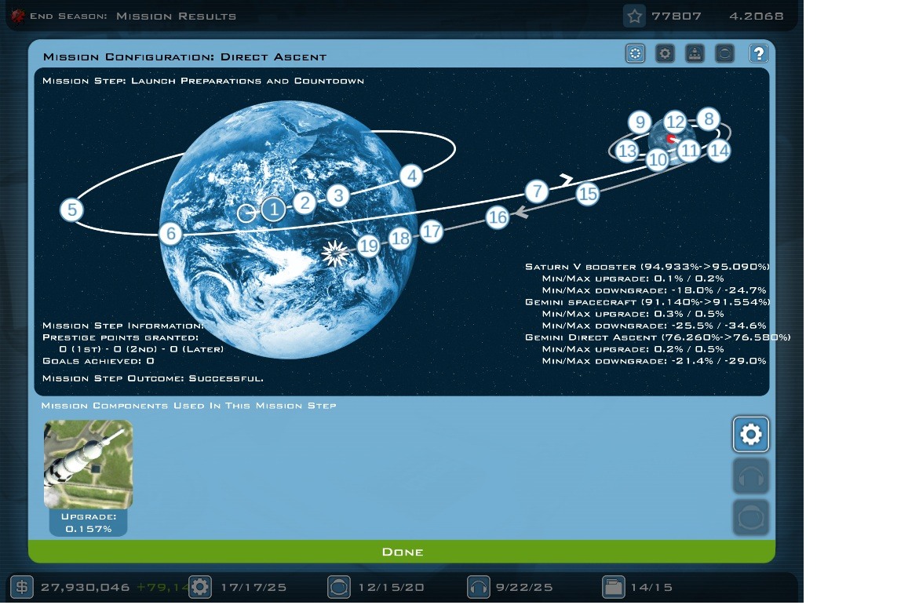Click the headset controllers icon in status bar
Screen dimensions: 919x605
[478, 587]
